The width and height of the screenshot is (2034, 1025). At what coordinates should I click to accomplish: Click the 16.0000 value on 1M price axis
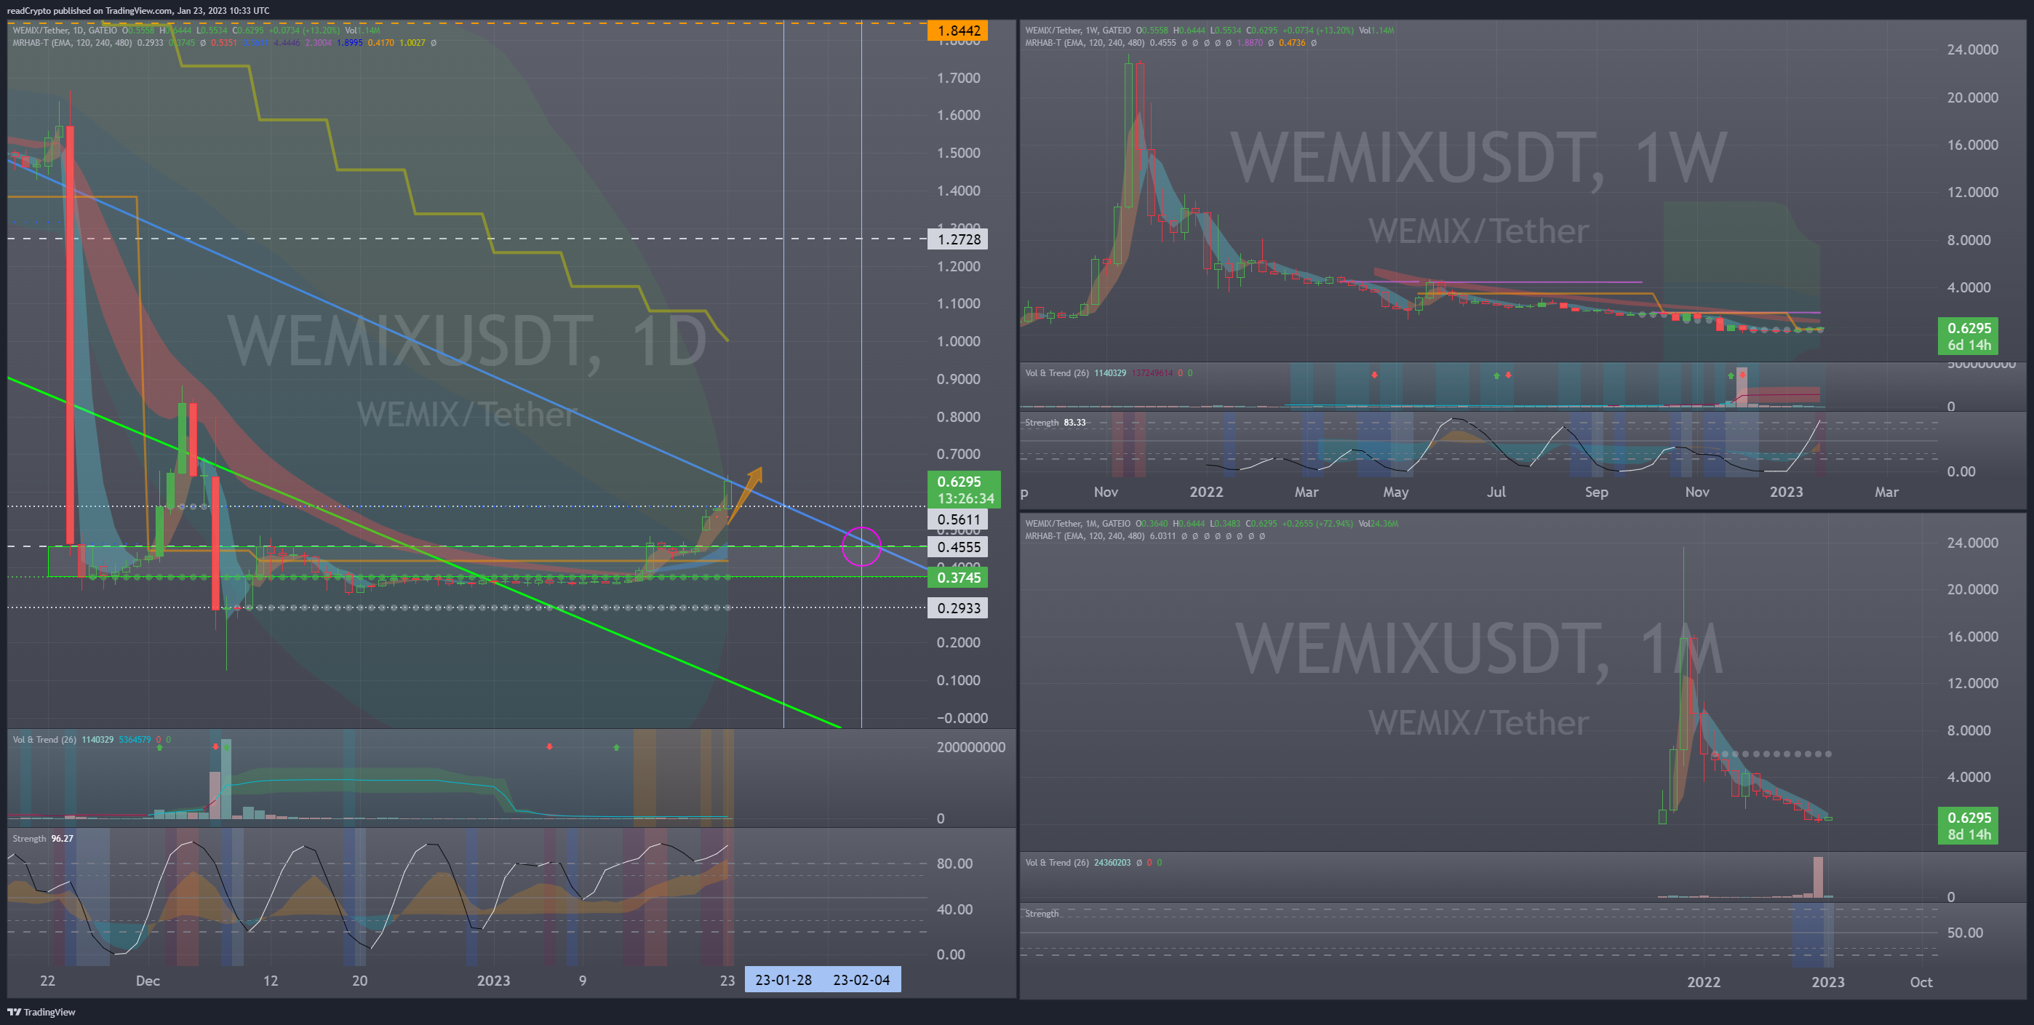click(x=1972, y=637)
